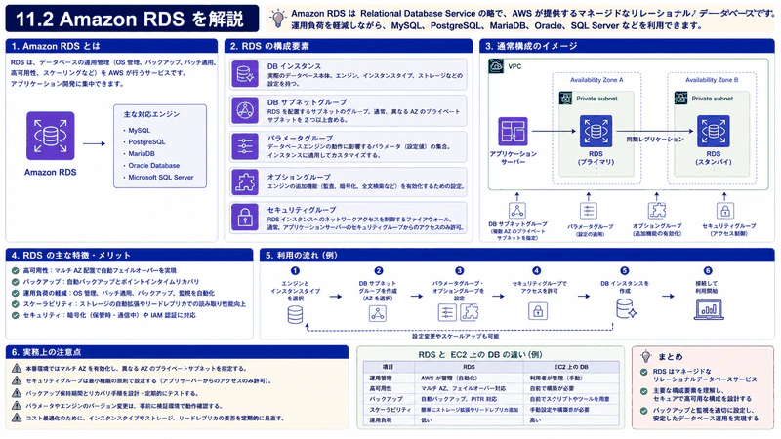Click the step 6 laptop chart icon

(x=709, y=309)
